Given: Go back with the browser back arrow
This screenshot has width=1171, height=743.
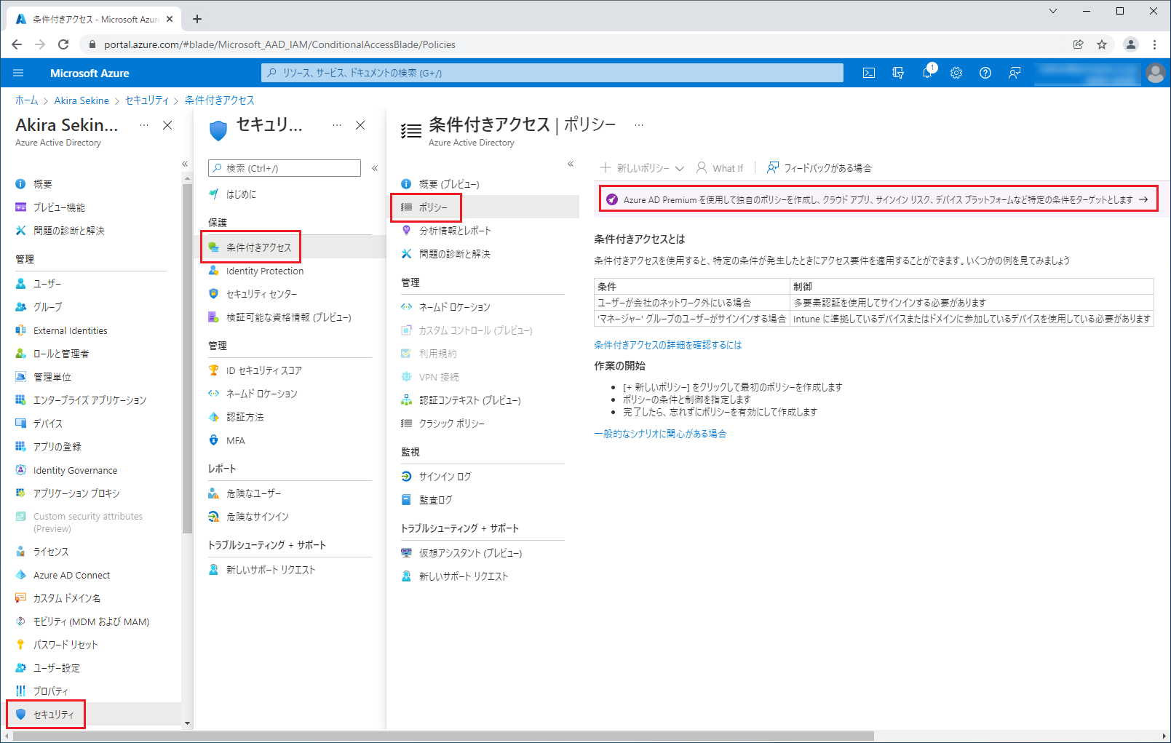Looking at the screenshot, I should (x=17, y=44).
